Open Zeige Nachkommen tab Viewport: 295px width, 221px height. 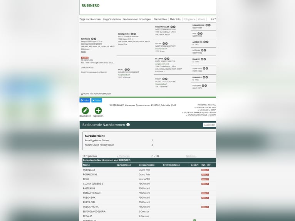click(x=90, y=19)
